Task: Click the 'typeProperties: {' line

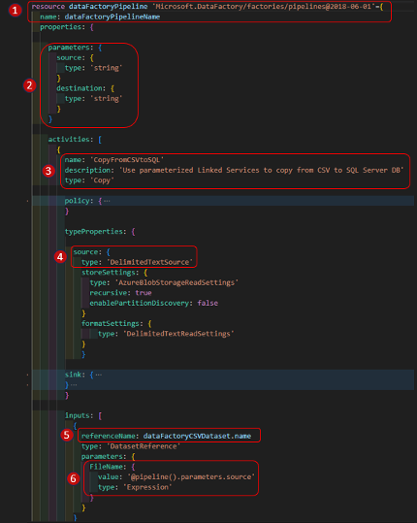Action: point(100,232)
